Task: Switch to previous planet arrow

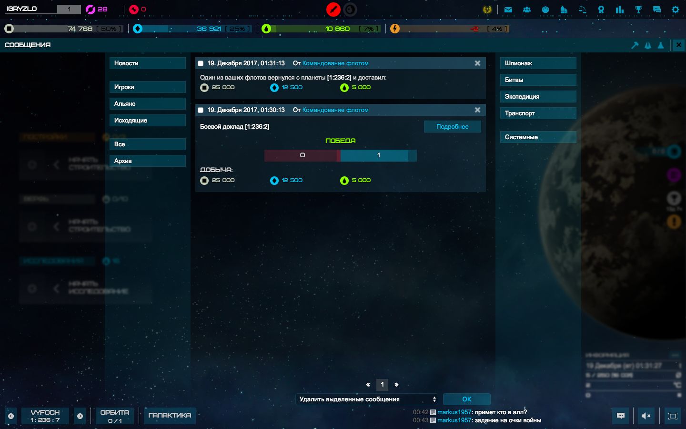Action: (11, 416)
